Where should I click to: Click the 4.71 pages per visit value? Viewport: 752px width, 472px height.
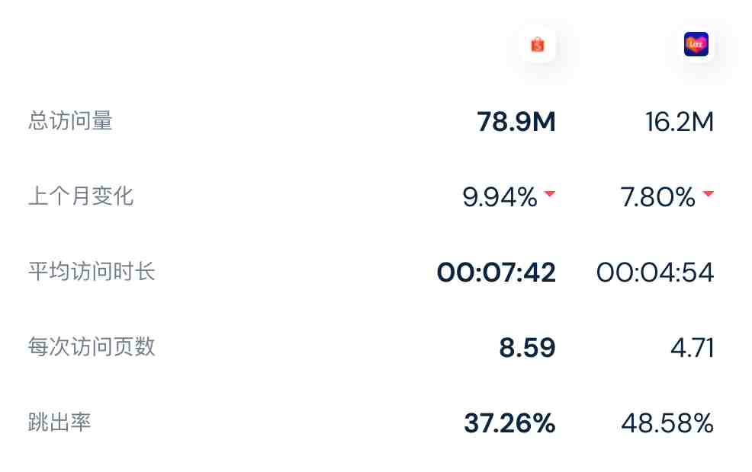point(692,348)
